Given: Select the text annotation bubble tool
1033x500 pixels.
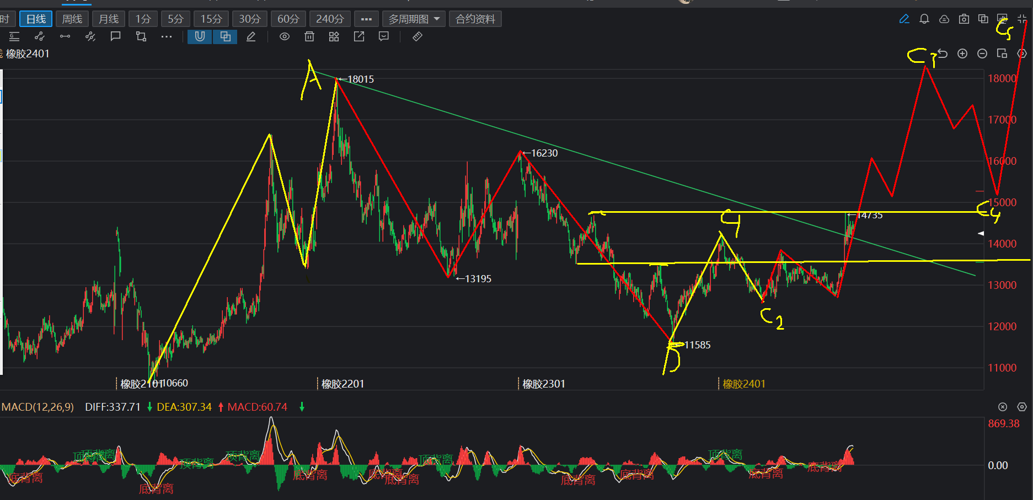Looking at the screenshot, I should pos(116,37).
